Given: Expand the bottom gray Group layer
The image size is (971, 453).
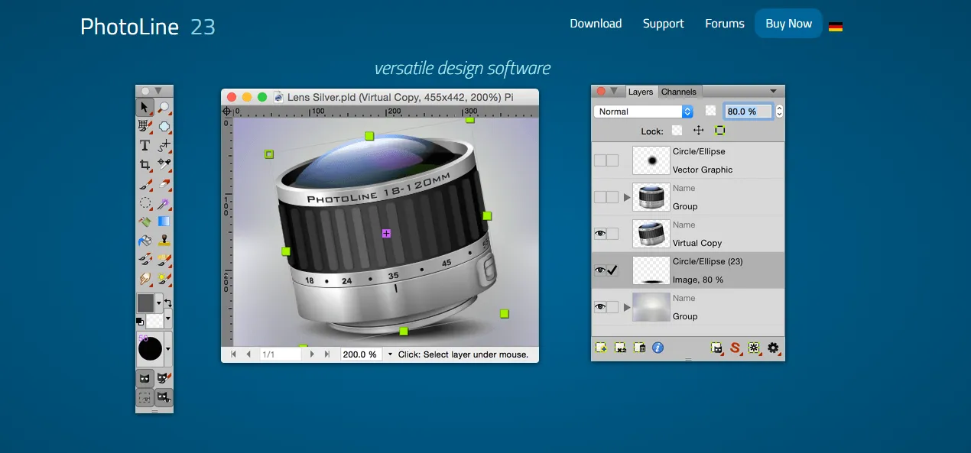Looking at the screenshot, I should 628,307.
